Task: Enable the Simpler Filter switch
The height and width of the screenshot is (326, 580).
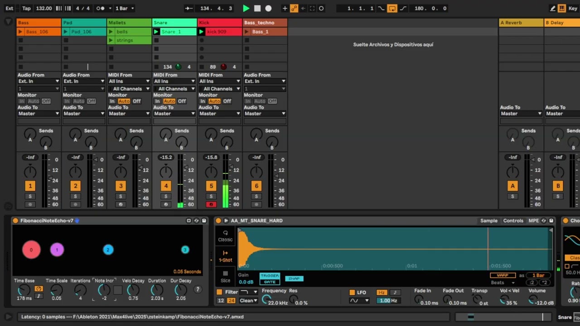Action: [219, 292]
